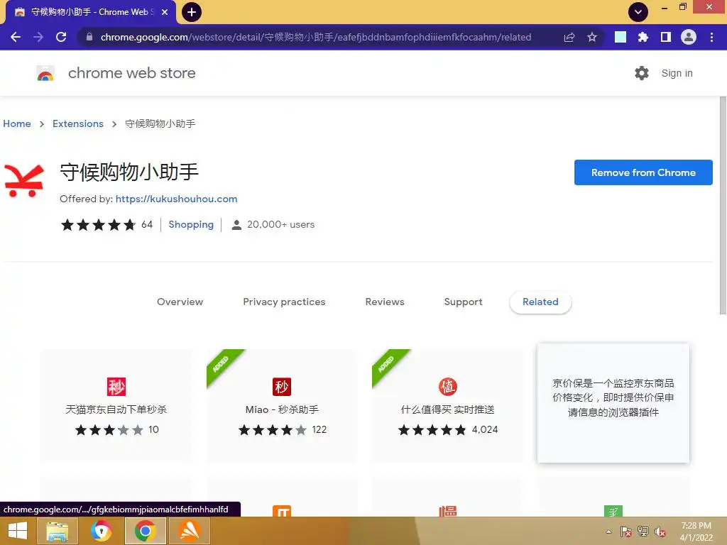
Task: Click the red shopping cart extension icon
Action: coord(24,181)
